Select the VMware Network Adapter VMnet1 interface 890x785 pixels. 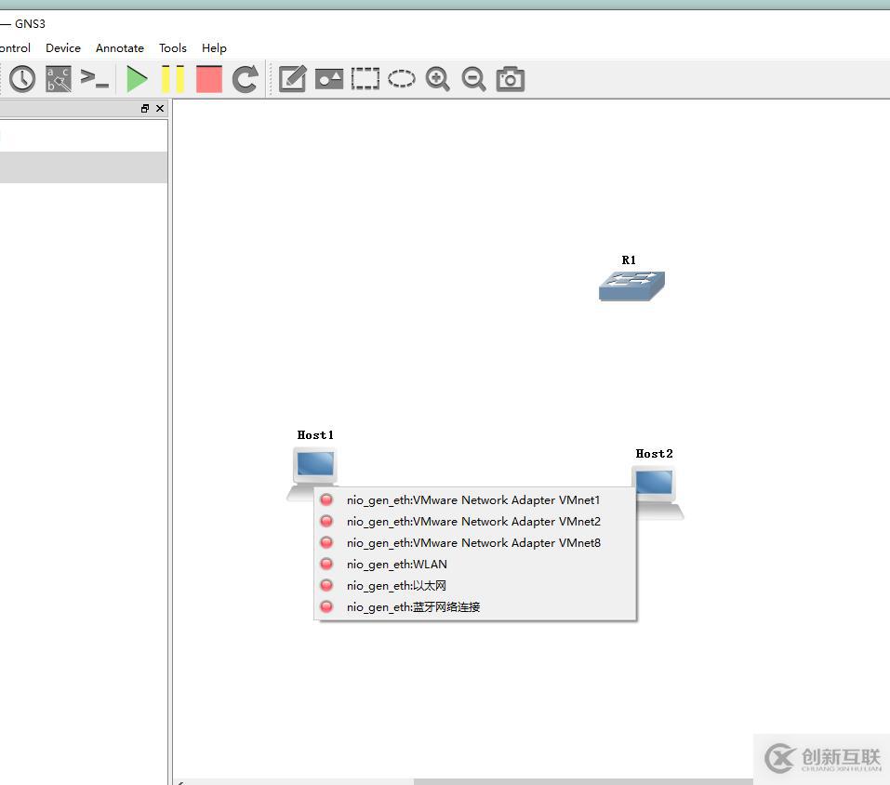[474, 500]
